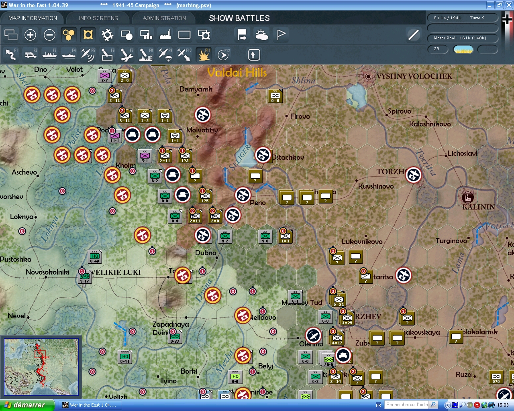The width and height of the screenshot is (514, 411).
Task: Select F5 air recon mode icon
Action: coord(88,55)
